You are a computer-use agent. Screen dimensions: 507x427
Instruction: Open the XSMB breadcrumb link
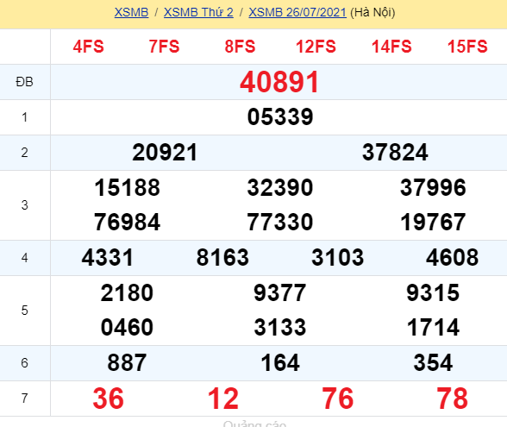click(131, 12)
